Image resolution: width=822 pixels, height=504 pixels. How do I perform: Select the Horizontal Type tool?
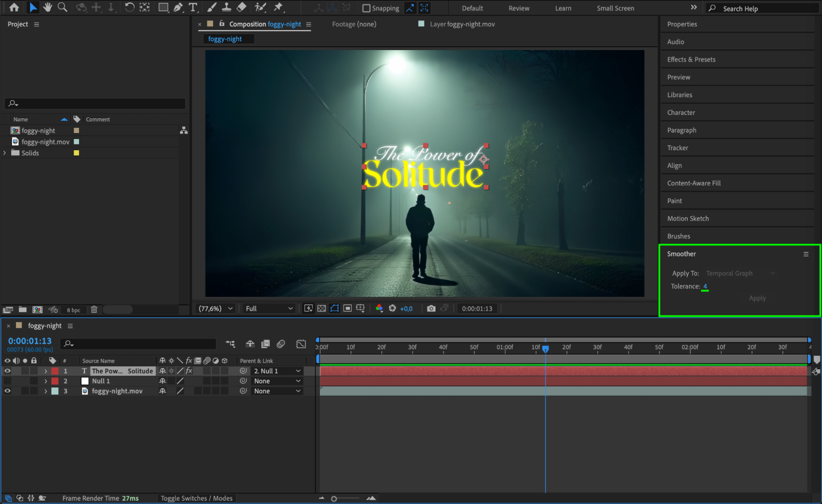(x=193, y=7)
